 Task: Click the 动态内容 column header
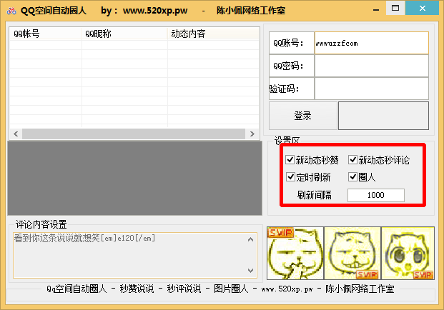tap(213, 34)
